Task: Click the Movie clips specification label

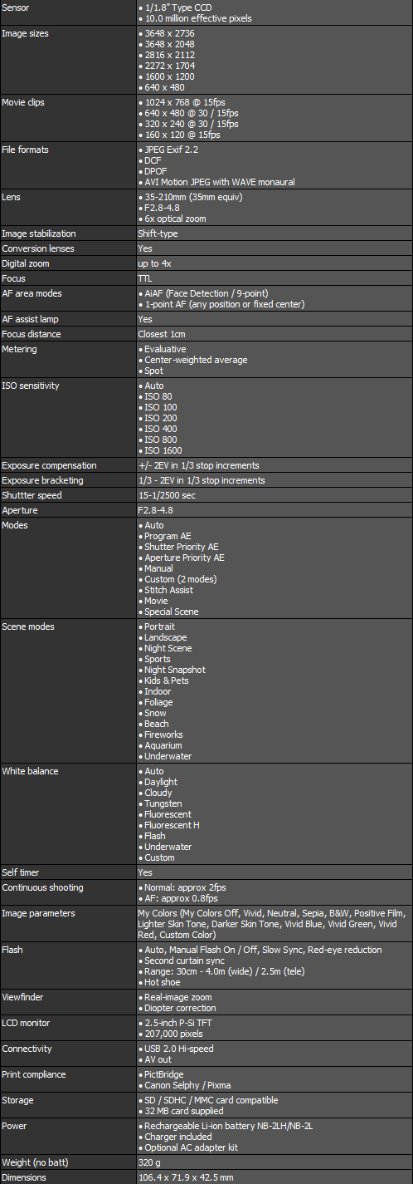Action: (x=23, y=102)
